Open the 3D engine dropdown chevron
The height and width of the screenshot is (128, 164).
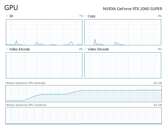(7, 16)
